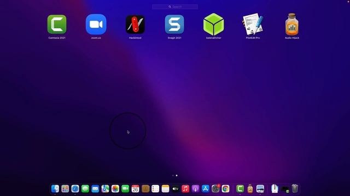The image size is (350, 196).
Task: Open Calendar showing 26 in the Dock
Action: (135, 189)
